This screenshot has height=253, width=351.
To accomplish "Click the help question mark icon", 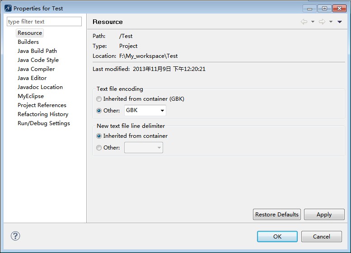I will 15,236.
